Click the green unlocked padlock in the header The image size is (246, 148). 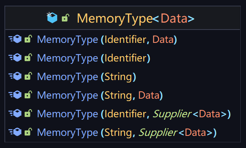tap(66, 18)
